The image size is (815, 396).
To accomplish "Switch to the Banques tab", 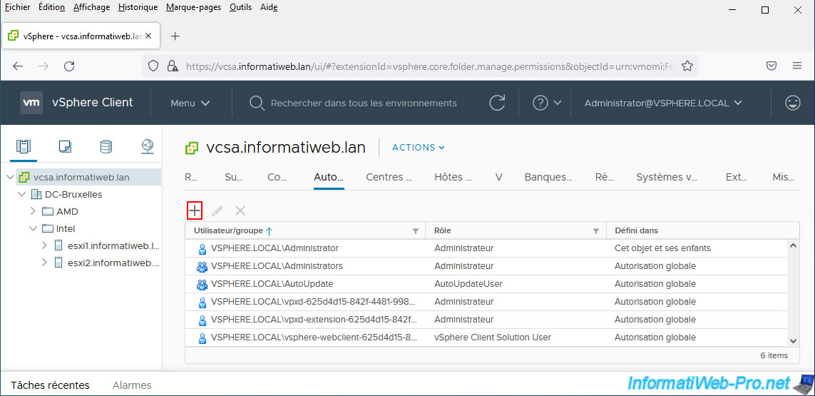I will (548, 177).
